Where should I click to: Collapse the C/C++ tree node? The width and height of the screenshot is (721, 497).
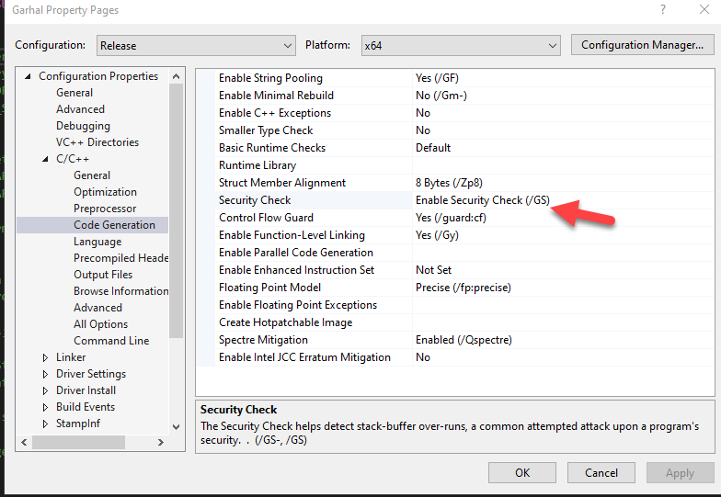tap(45, 159)
